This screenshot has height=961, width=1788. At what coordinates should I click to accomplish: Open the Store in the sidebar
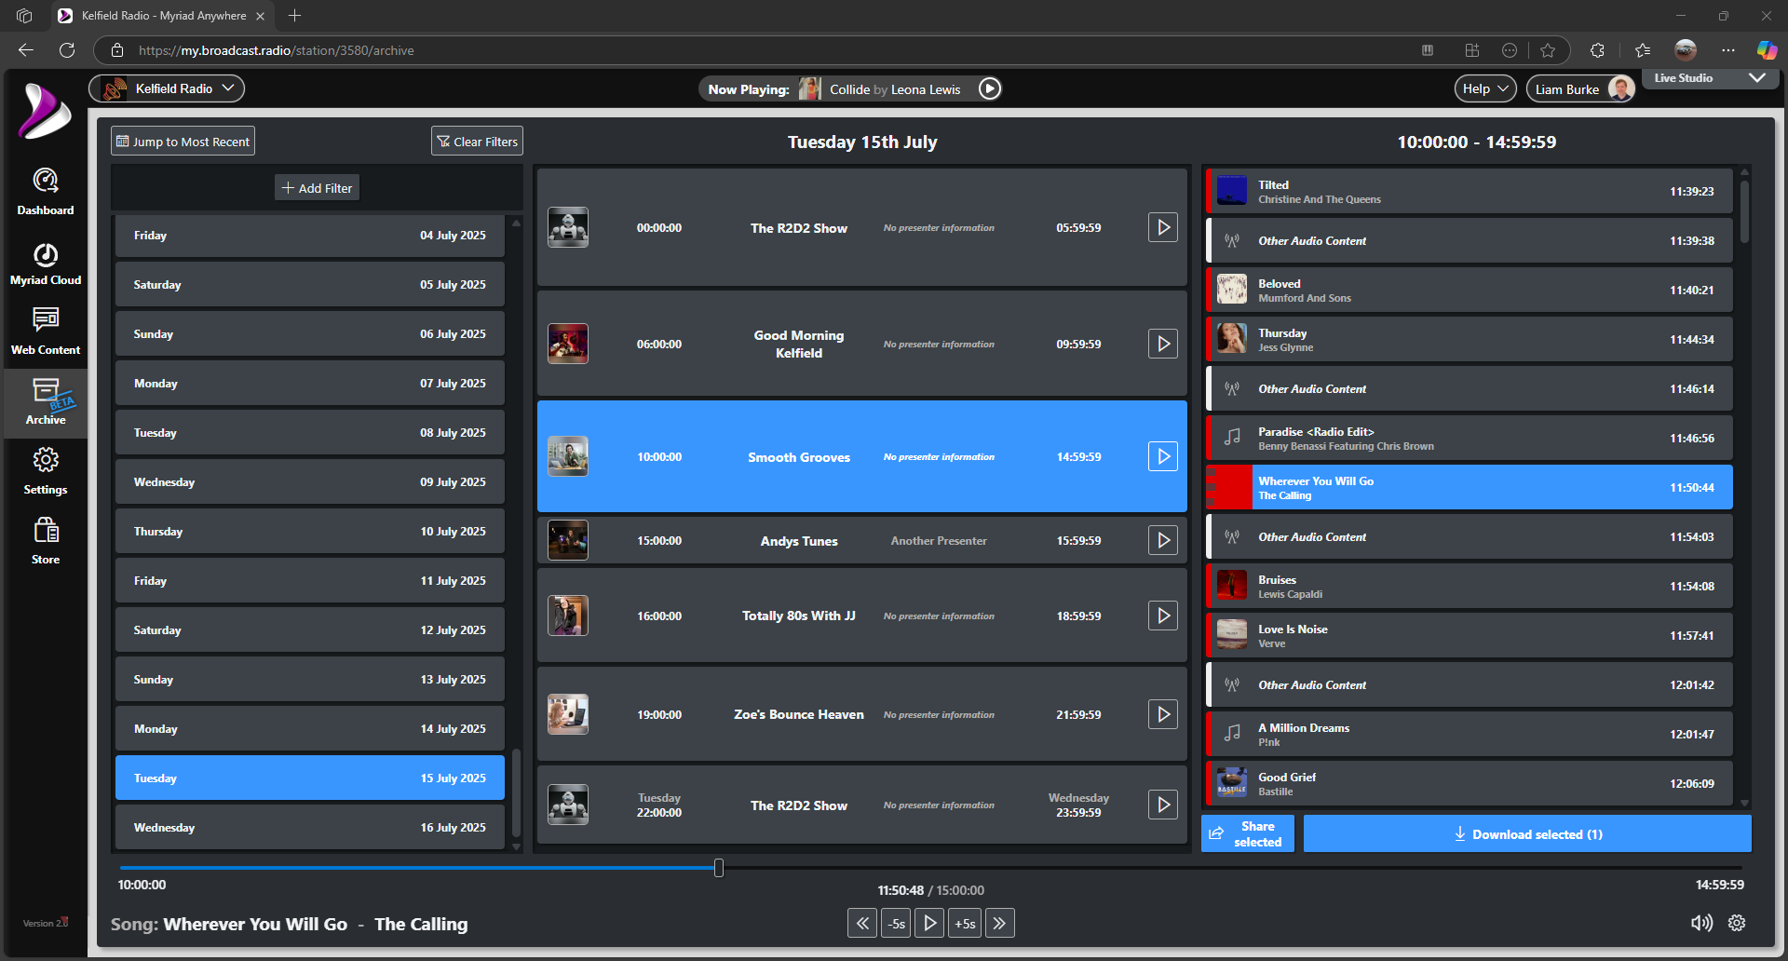click(x=46, y=541)
